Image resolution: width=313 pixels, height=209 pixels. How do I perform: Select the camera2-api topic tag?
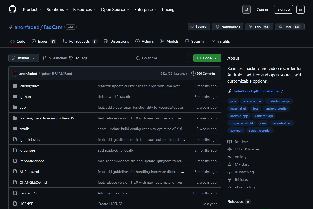264,116
